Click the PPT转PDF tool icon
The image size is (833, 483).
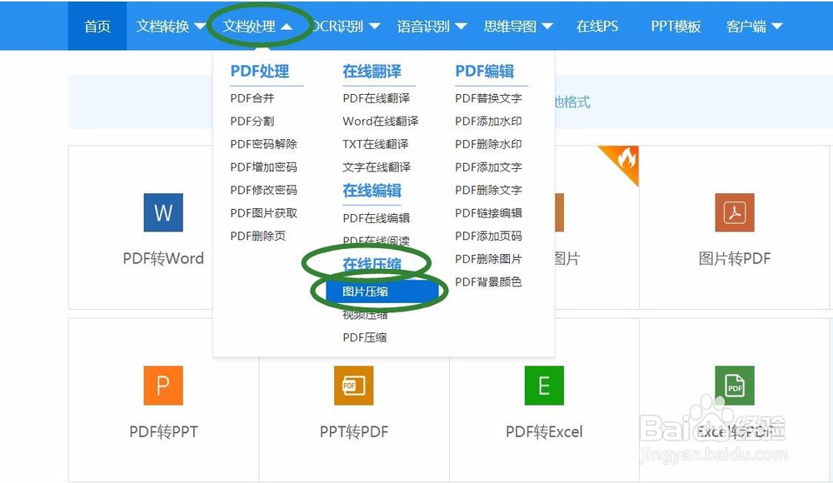353,386
